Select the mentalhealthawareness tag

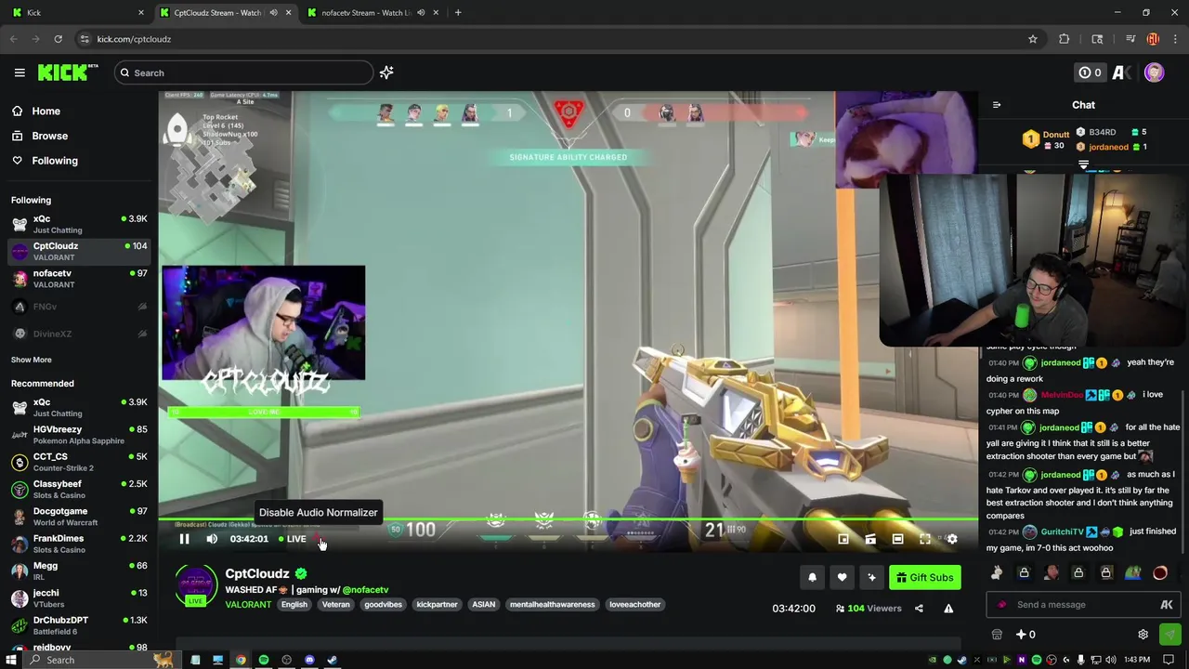point(552,605)
